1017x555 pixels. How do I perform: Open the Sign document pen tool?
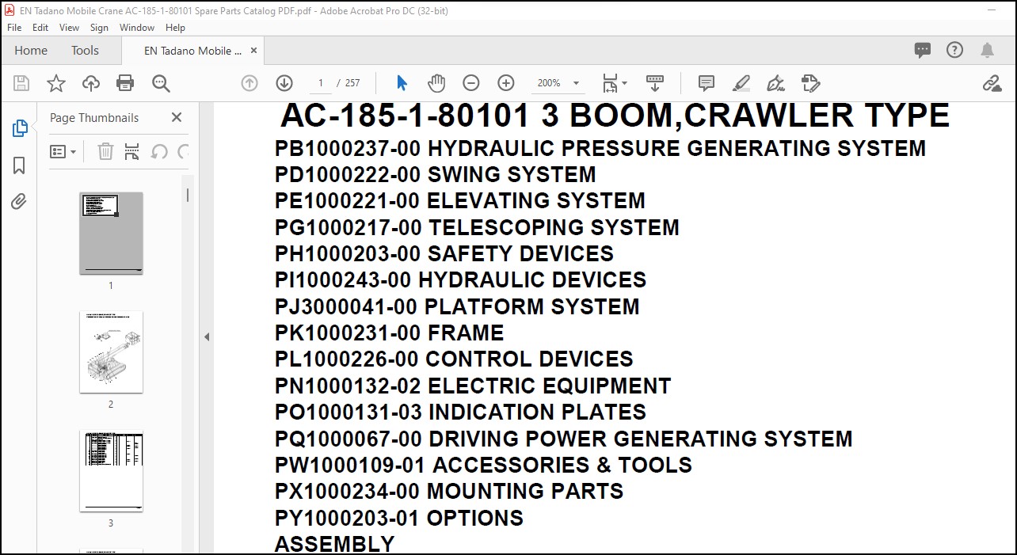tap(775, 83)
